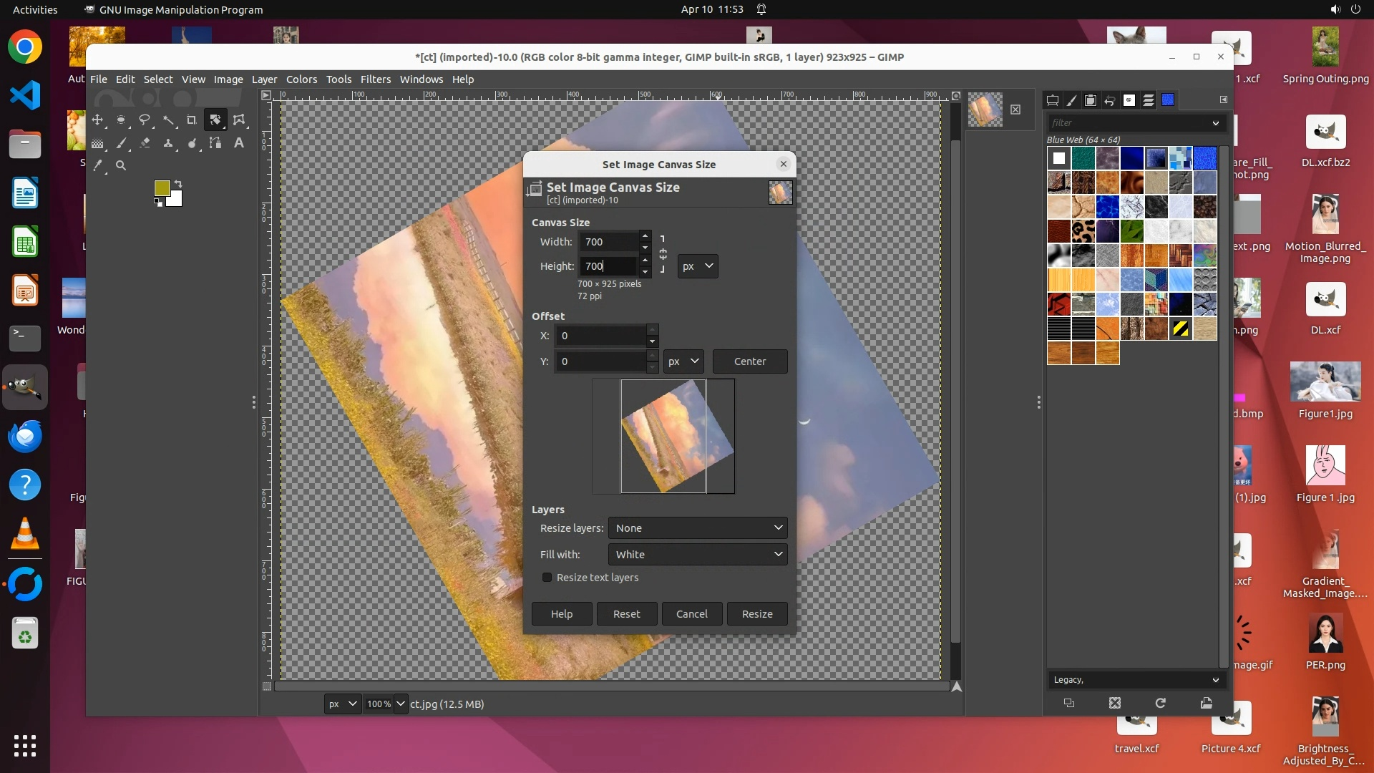Image resolution: width=1374 pixels, height=773 pixels.
Task: Swap foreground and background colors arrow
Action: click(x=178, y=184)
